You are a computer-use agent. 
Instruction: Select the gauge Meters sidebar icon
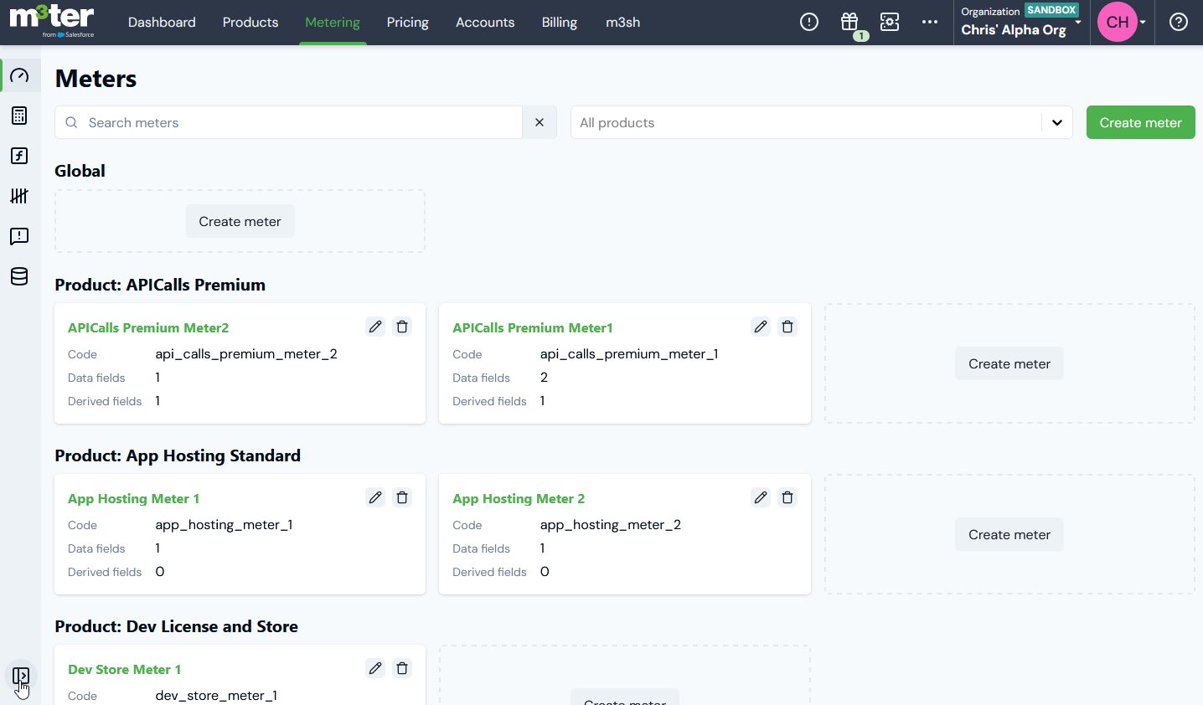[x=19, y=75]
